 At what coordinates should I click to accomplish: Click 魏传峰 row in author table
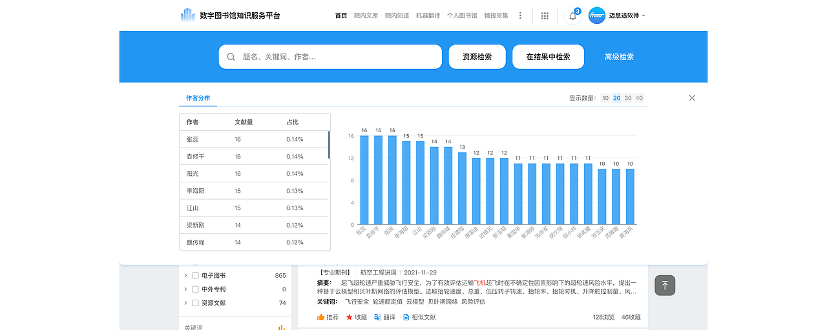[x=254, y=242]
